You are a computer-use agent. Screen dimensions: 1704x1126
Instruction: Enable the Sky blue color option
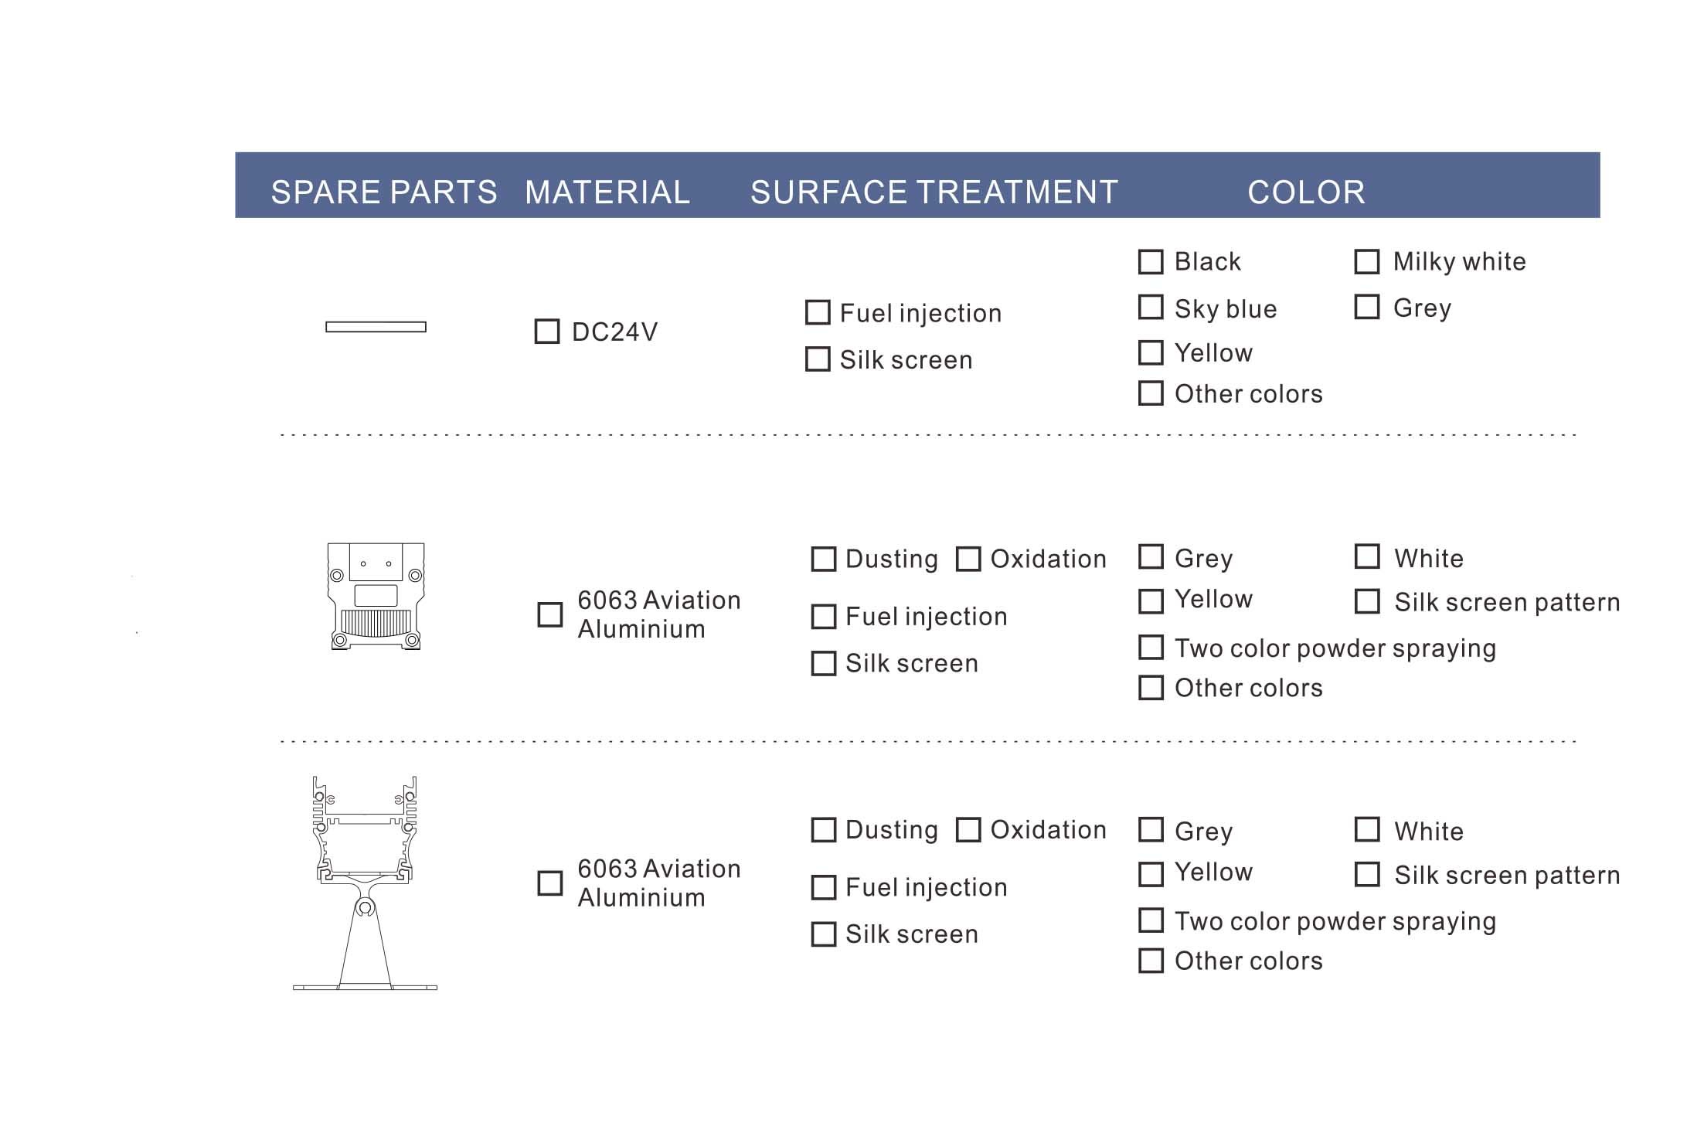1151,307
